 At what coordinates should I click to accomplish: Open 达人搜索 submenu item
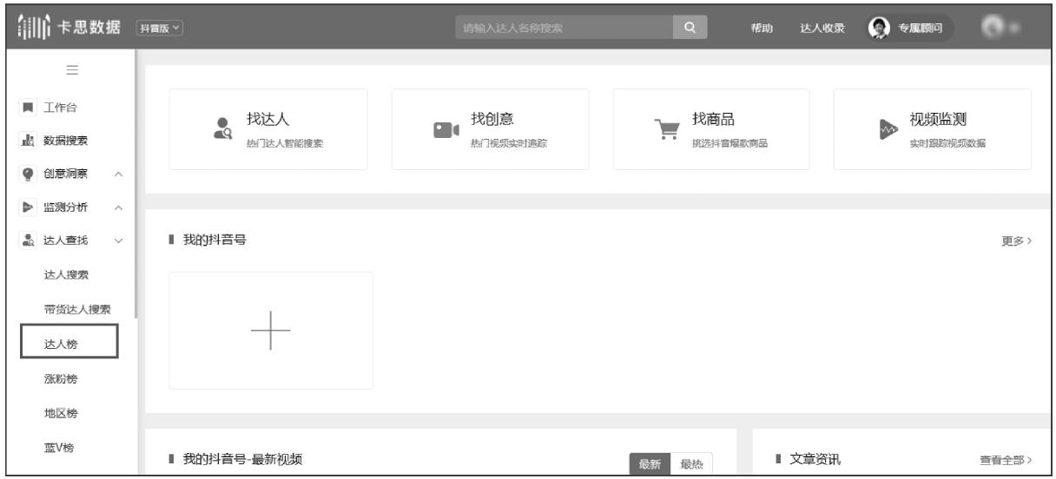(x=67, y=276)
